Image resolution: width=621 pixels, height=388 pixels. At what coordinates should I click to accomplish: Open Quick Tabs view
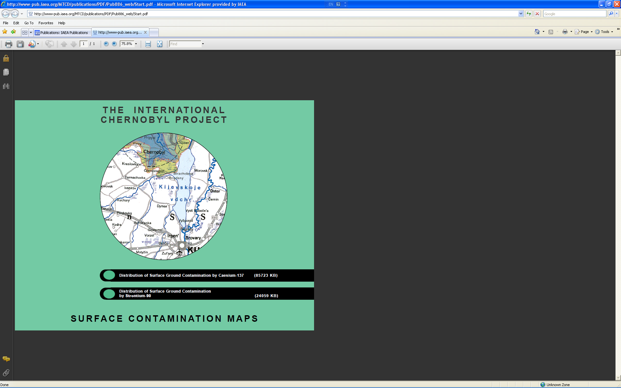pyautogui.click(x=25, y=32)
